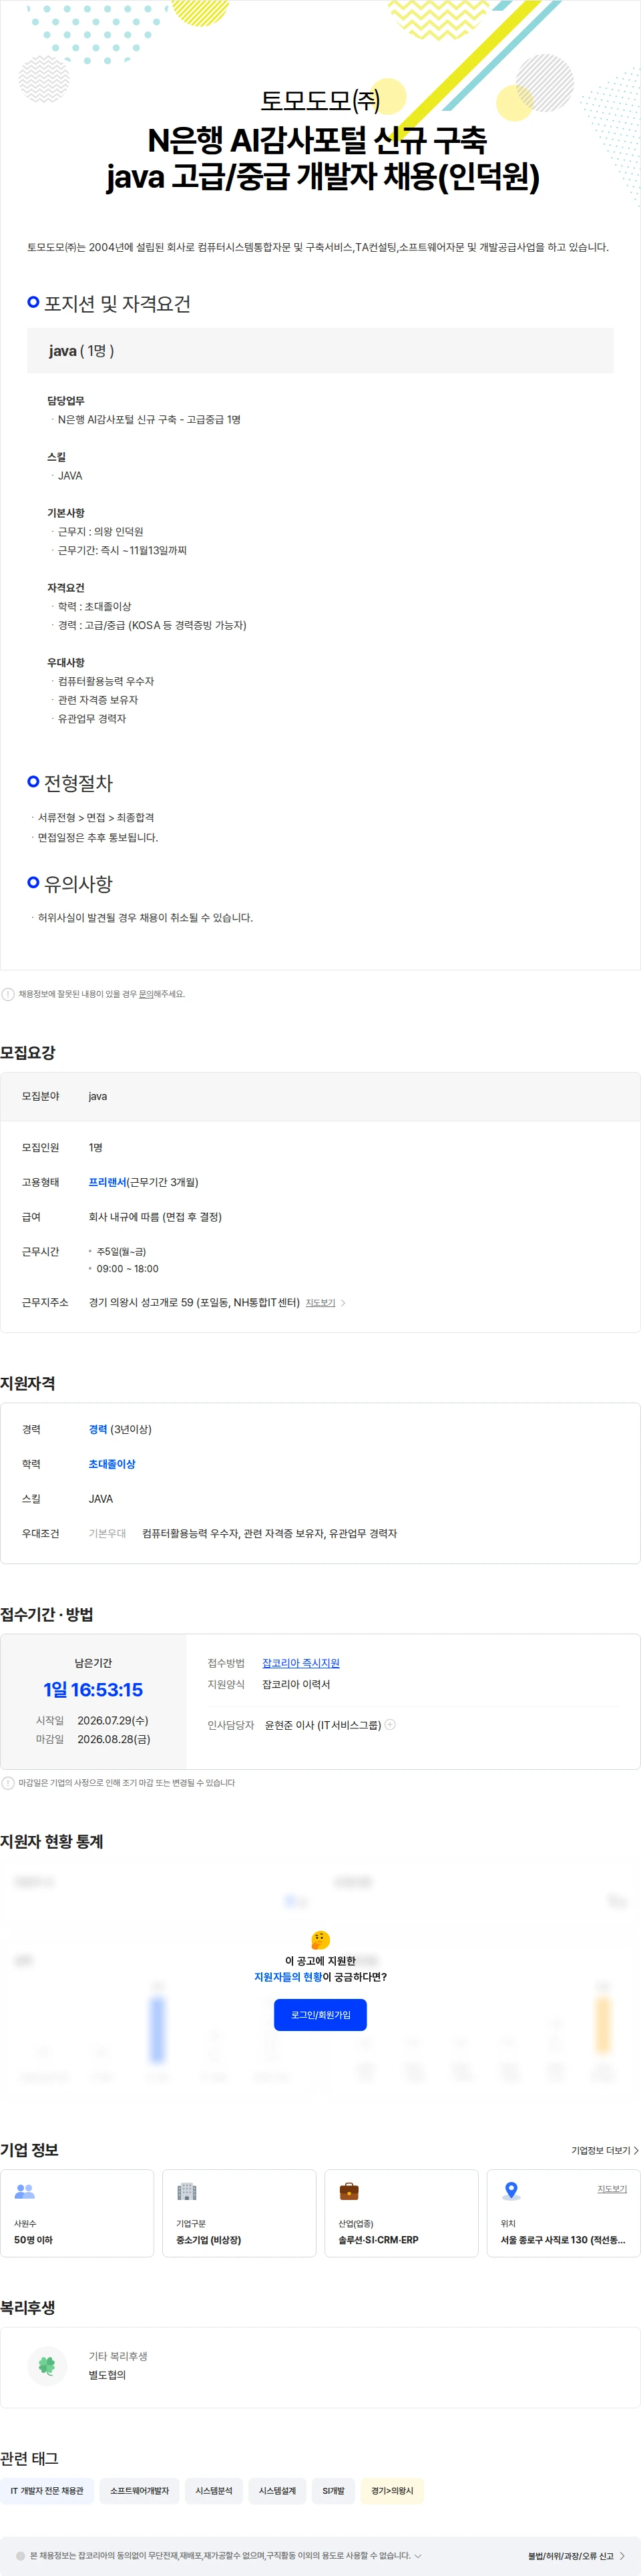This screenshot has width=641, height=2576.
Task: Click 서류전형 > 면접 > 최종합격 text
Action: click(x=96, y=817)
